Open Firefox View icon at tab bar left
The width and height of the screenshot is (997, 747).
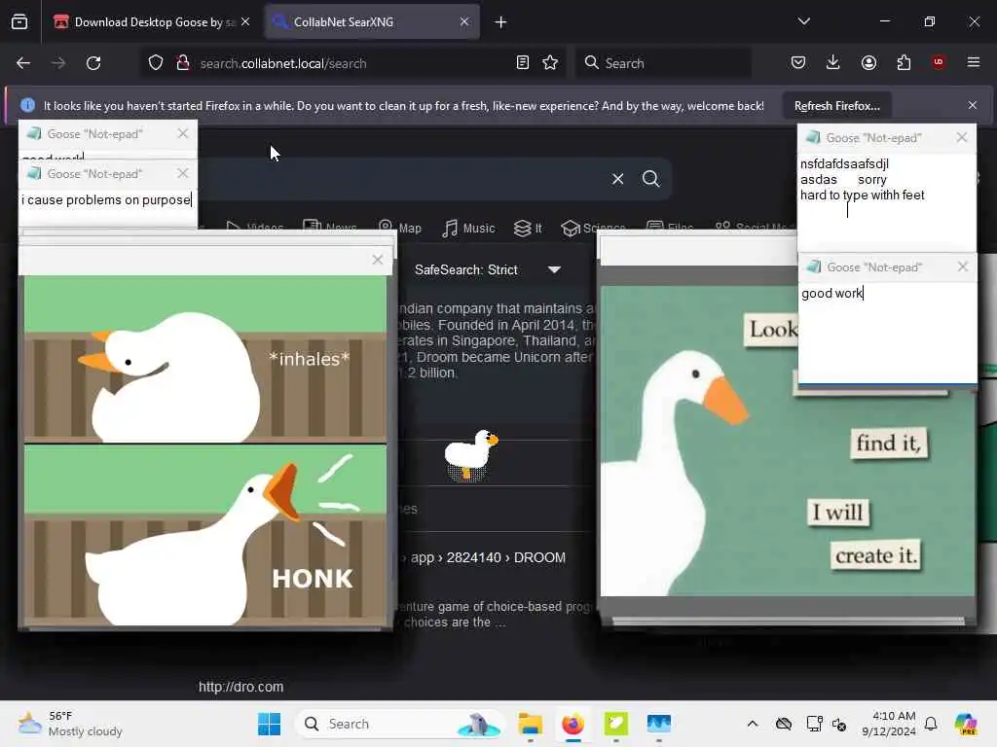[x=19, y=22]
